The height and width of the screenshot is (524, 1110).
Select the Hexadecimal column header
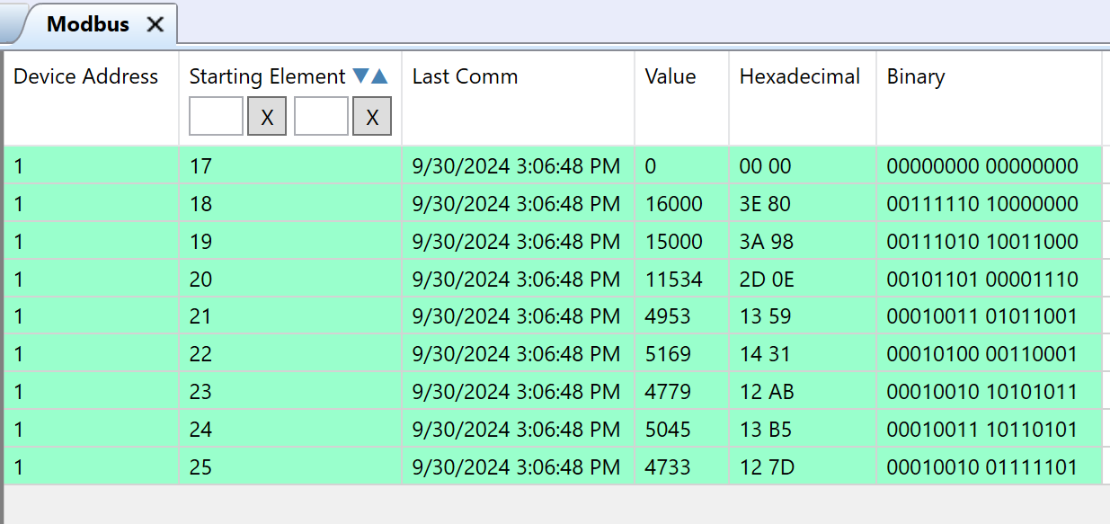click(800, 76)
